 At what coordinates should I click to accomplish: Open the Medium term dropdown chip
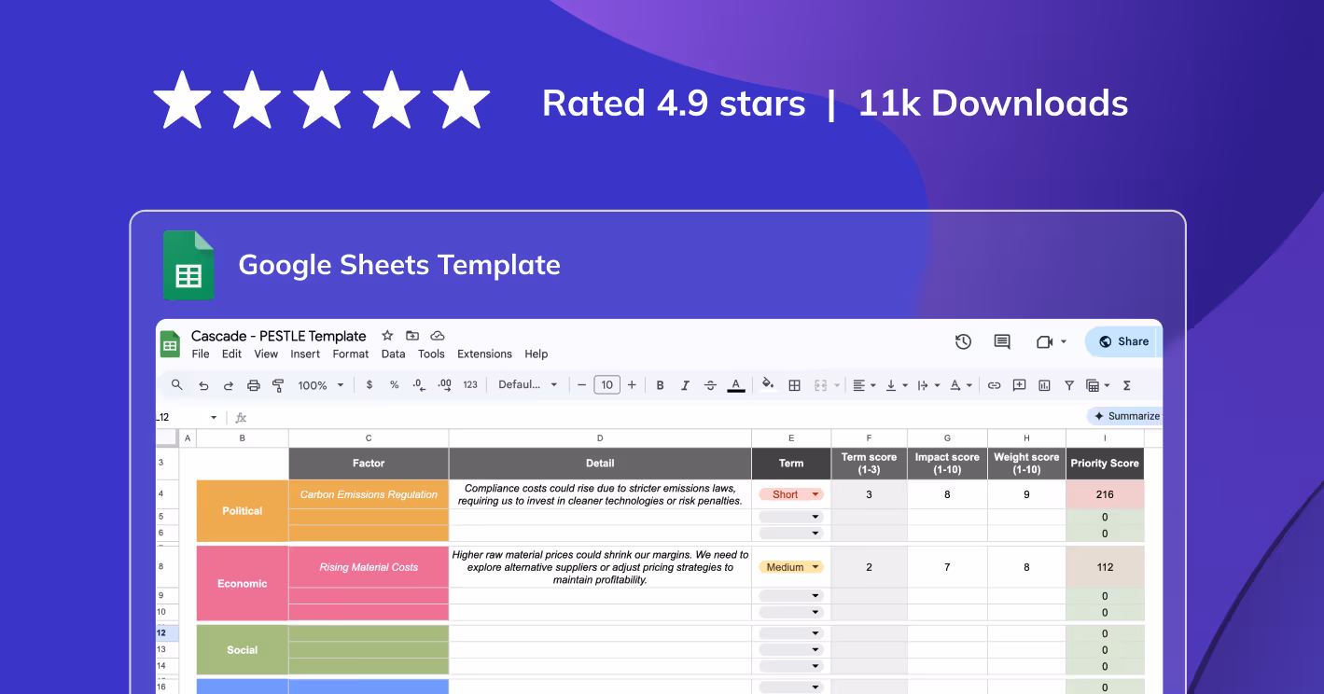tap(791, 567)
